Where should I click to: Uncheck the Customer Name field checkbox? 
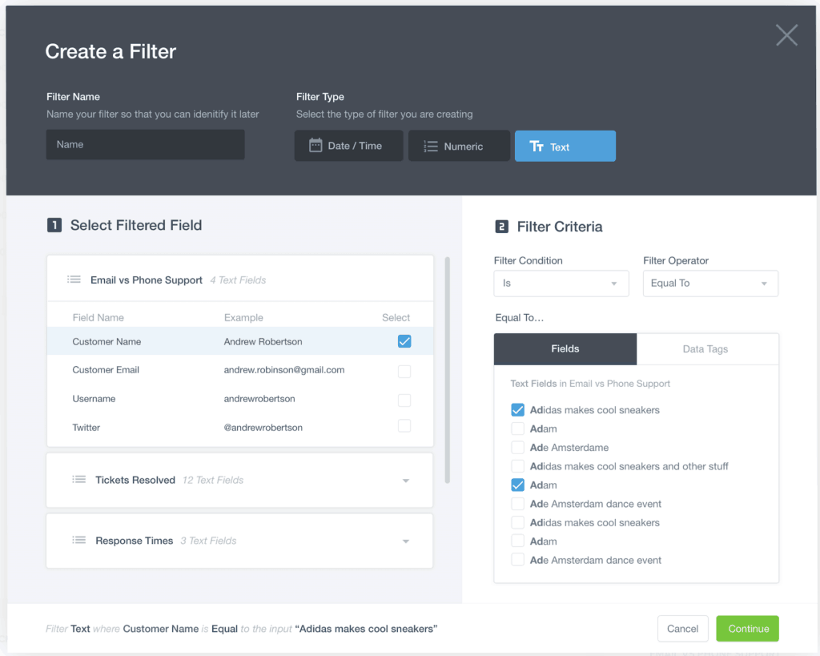tap(404, 341)
